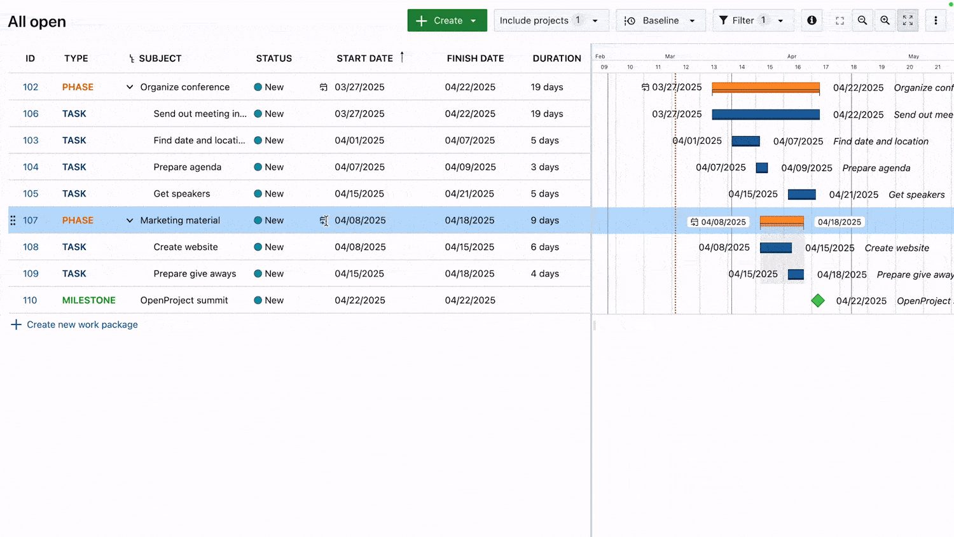Click the drag handle on row 107
Image resolution: width=954 pixels, height=537 pixels.
pos(12,220)
